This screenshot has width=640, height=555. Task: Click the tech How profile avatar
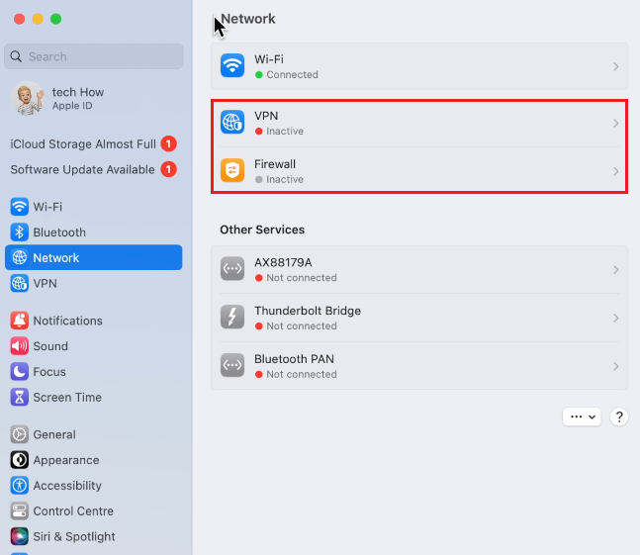(x=28, y=98)
